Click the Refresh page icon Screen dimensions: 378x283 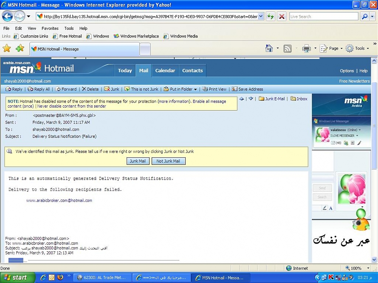pos(270,16)
